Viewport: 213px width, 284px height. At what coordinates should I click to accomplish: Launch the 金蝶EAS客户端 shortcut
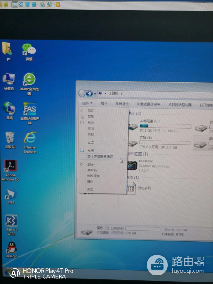pos(30,114)
